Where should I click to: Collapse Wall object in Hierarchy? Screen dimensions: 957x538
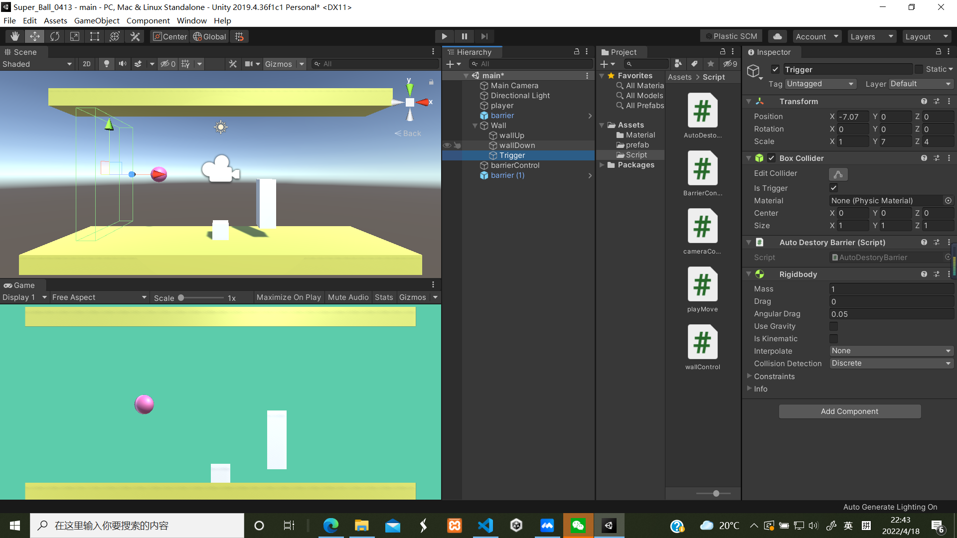pyautogui.click(x=475, y=126)
